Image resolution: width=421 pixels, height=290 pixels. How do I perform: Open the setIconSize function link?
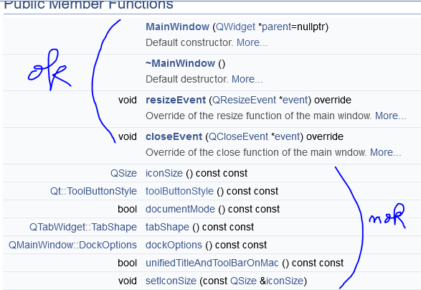click(171, 281)
